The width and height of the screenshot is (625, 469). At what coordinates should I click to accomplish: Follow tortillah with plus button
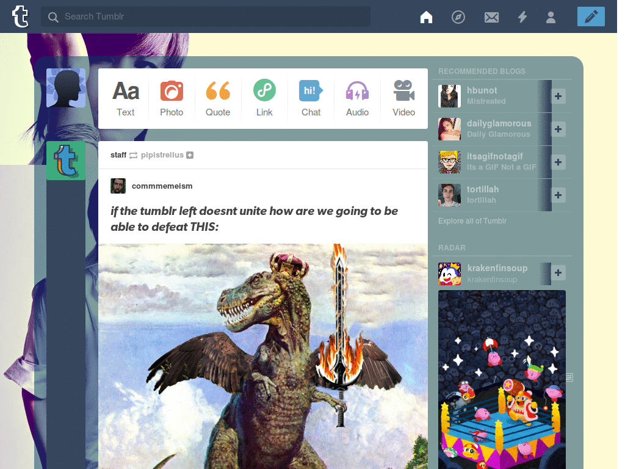(558, 195)
